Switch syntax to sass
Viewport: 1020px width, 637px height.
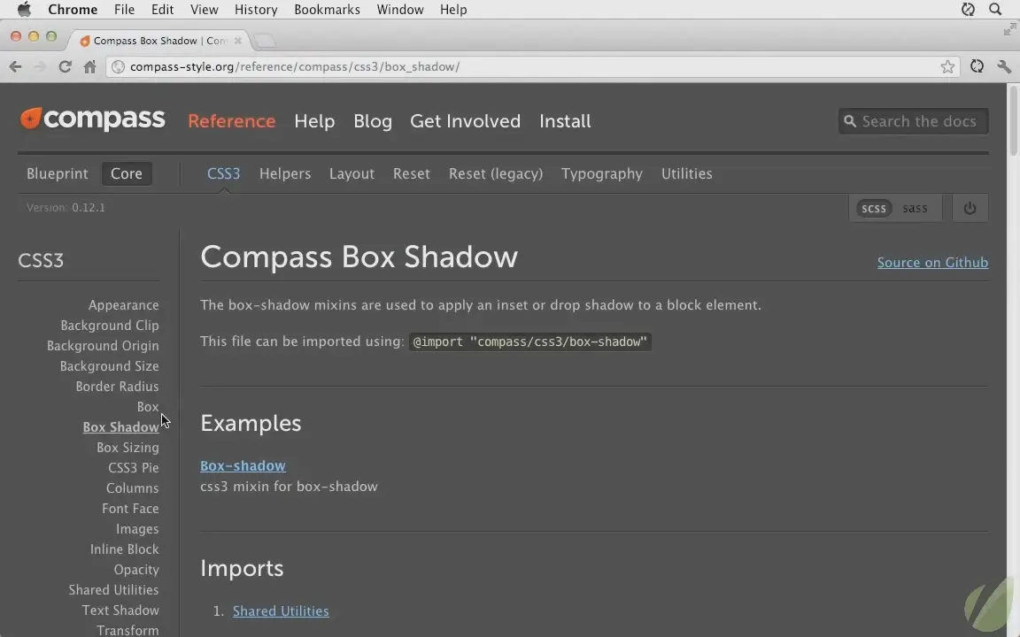coord(915,208)
